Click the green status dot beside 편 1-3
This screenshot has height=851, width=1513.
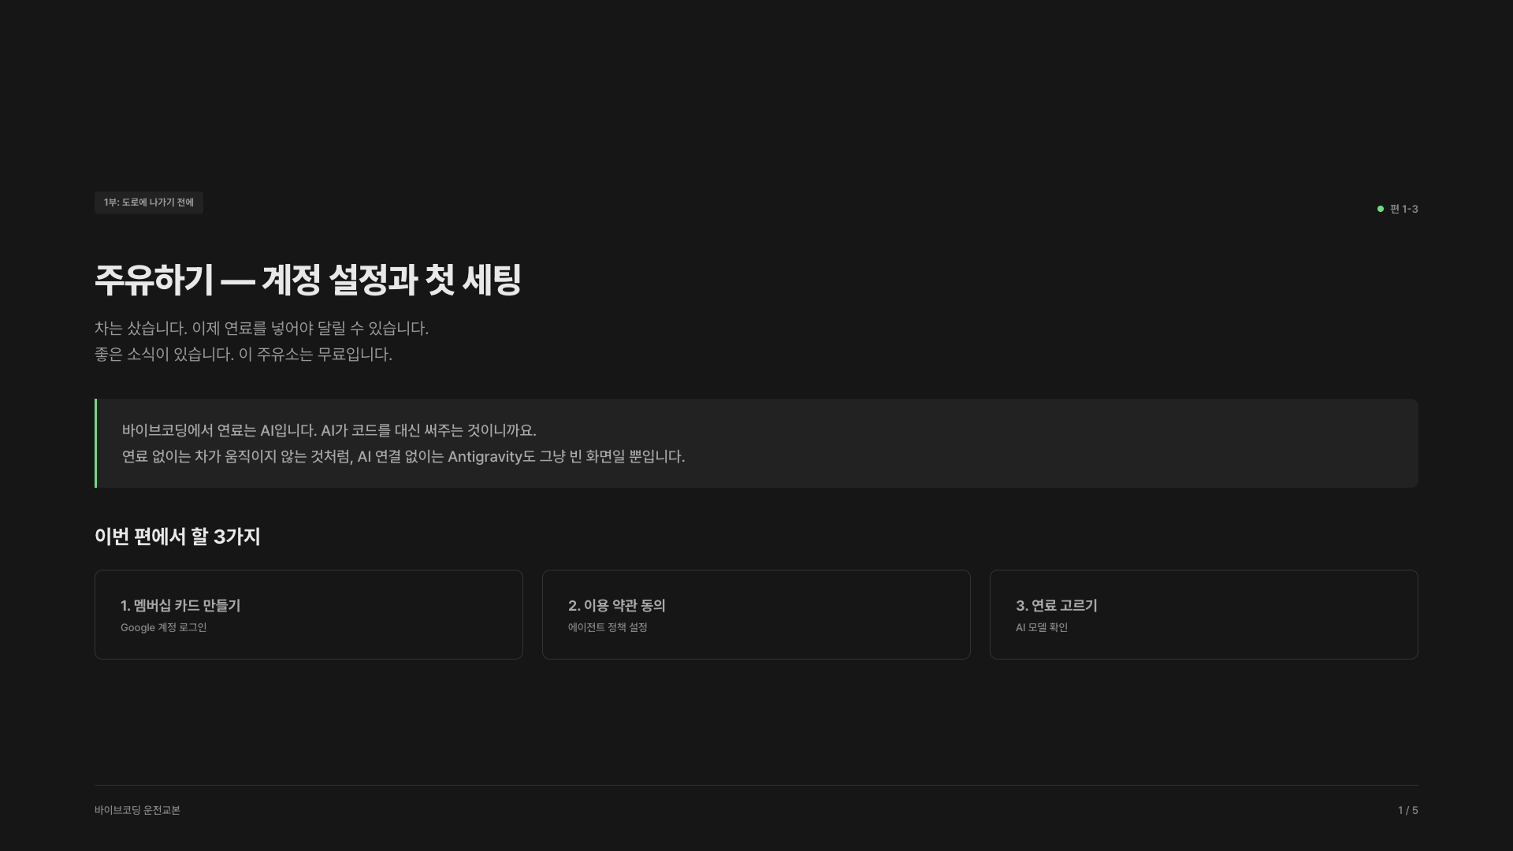click(x=1380, y=209)
